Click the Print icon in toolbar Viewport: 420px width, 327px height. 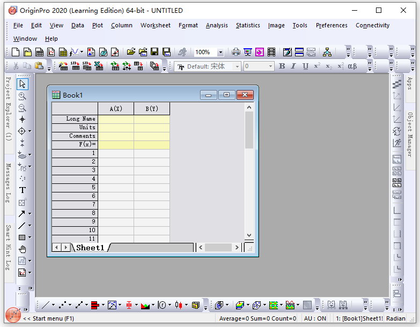235,52
